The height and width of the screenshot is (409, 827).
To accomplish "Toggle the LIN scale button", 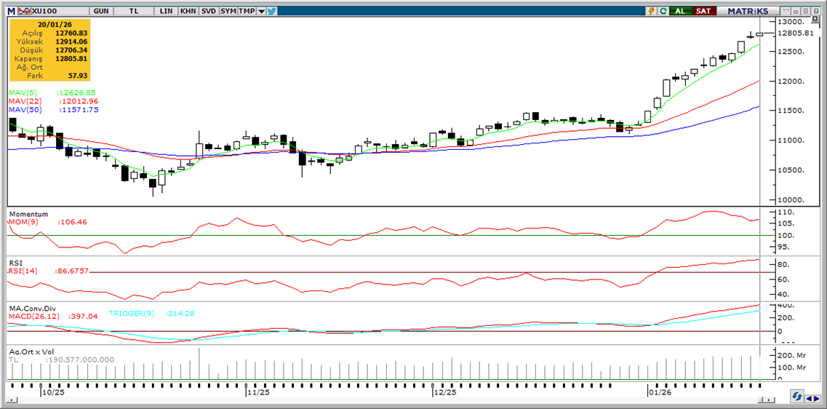I will 167,11.
